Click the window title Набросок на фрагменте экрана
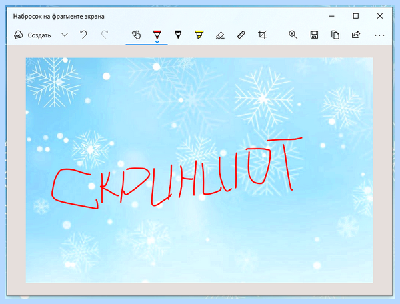400x304 pixels. pos(59,17)
